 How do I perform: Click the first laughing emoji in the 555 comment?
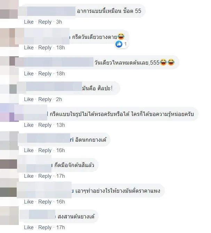[163, 62]
